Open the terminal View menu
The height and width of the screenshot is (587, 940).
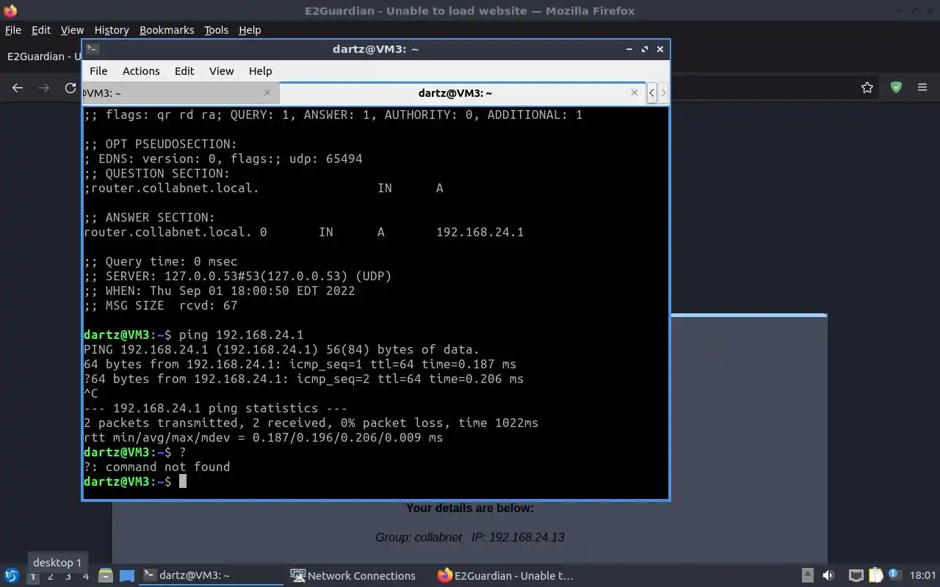pyautogui.click(x=221, y=71)
